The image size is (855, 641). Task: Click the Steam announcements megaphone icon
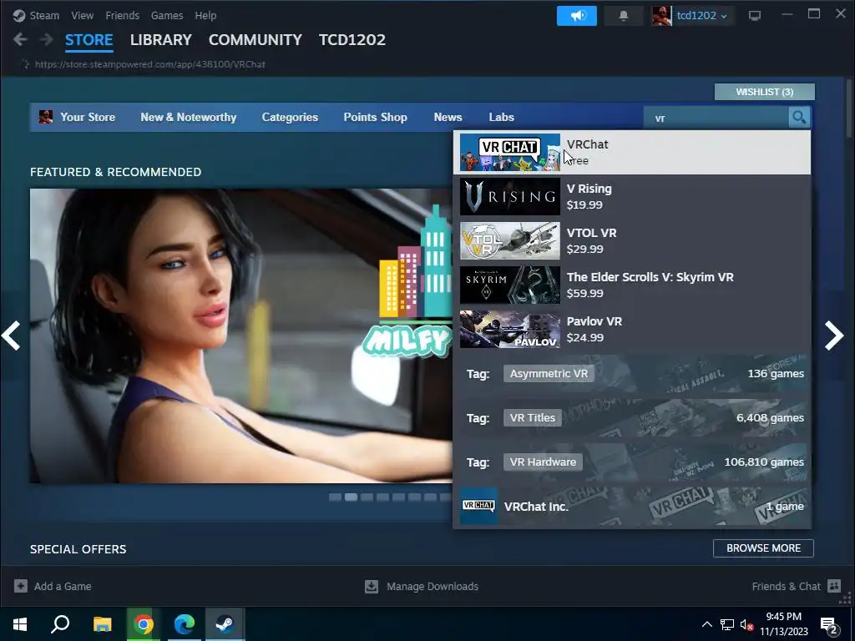click(x=576, y=16)
